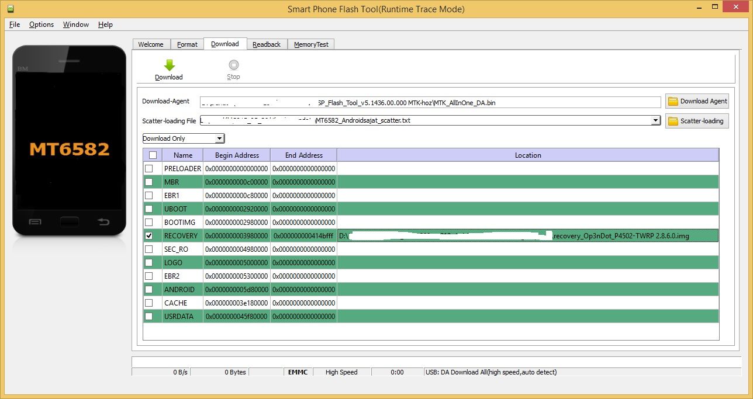Switch to the Format tab
753x399 pixels.
(187, 44)
